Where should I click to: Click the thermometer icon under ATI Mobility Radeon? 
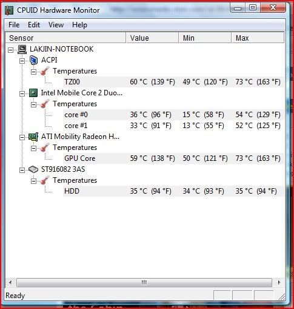pos(45,148)
